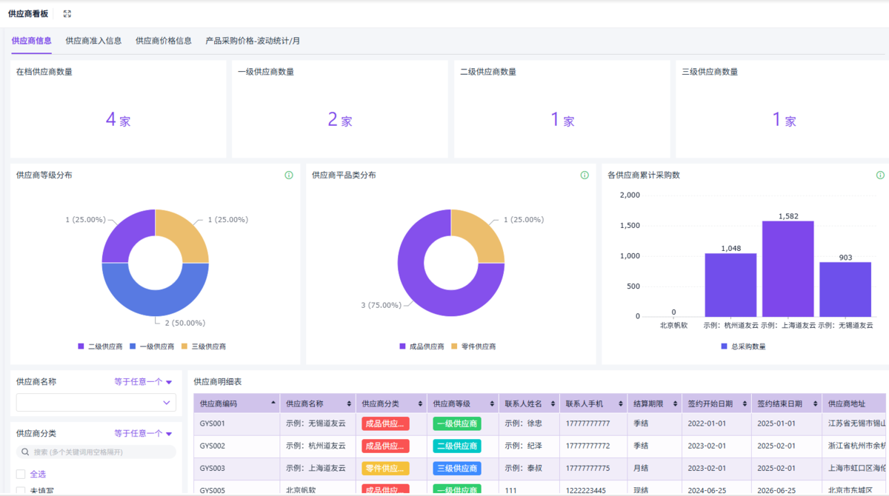
Task: Toggle 零件供应商 legend item in category chart
Action: [x=473, y=346]
